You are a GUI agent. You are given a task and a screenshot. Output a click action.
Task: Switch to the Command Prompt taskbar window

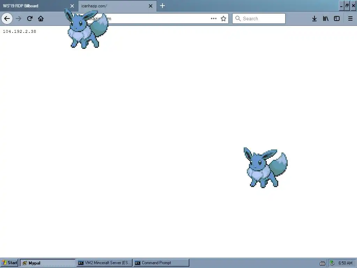click(x=161, y=263)
